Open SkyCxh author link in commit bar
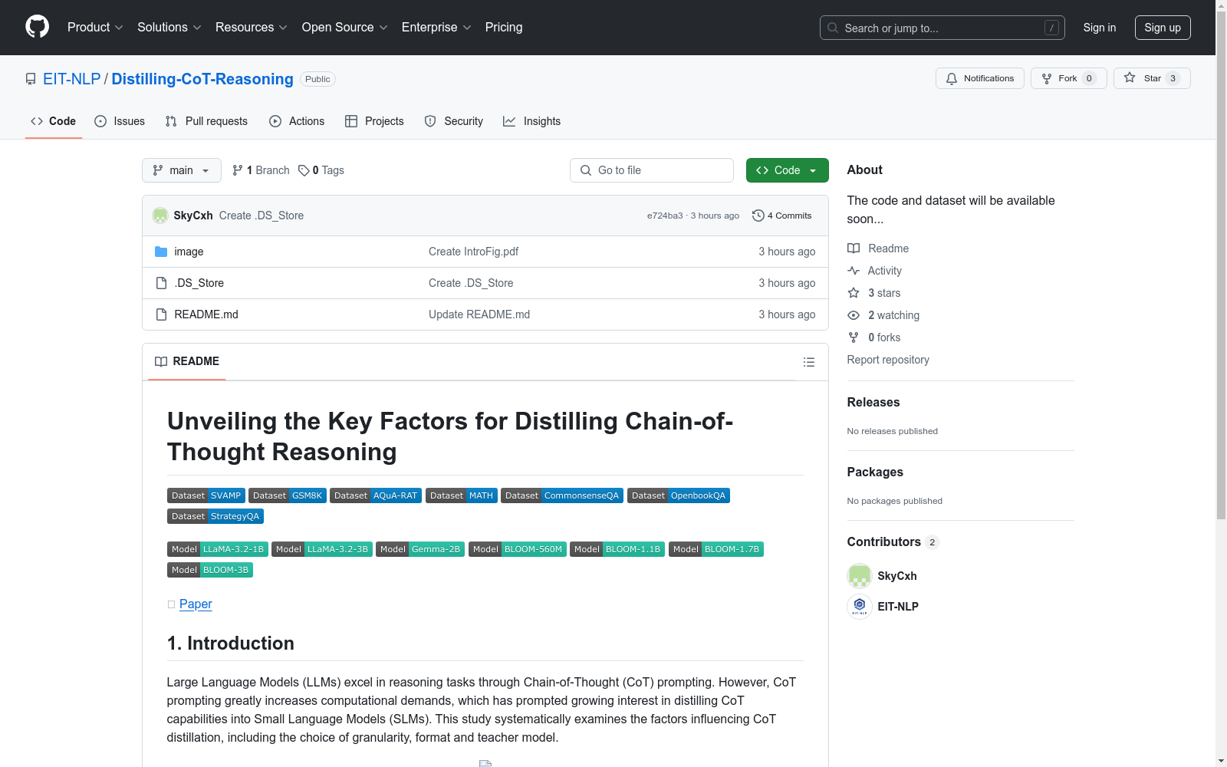 [x=193, y=216]
